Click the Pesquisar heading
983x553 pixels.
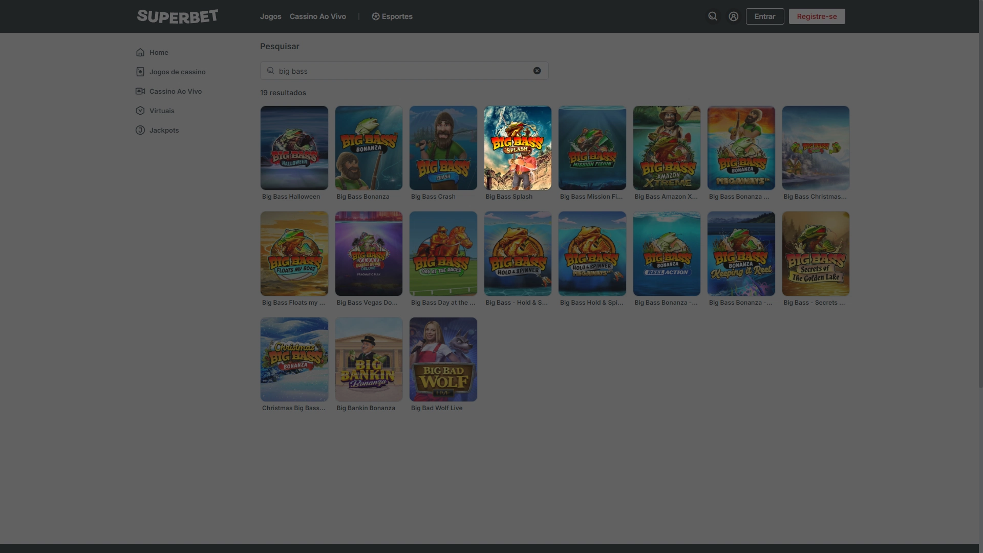[x=280, y=46]
